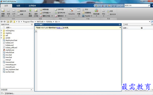153x95 pixels.
Task: Click 查找文件 find files
Action: point(22,11)
